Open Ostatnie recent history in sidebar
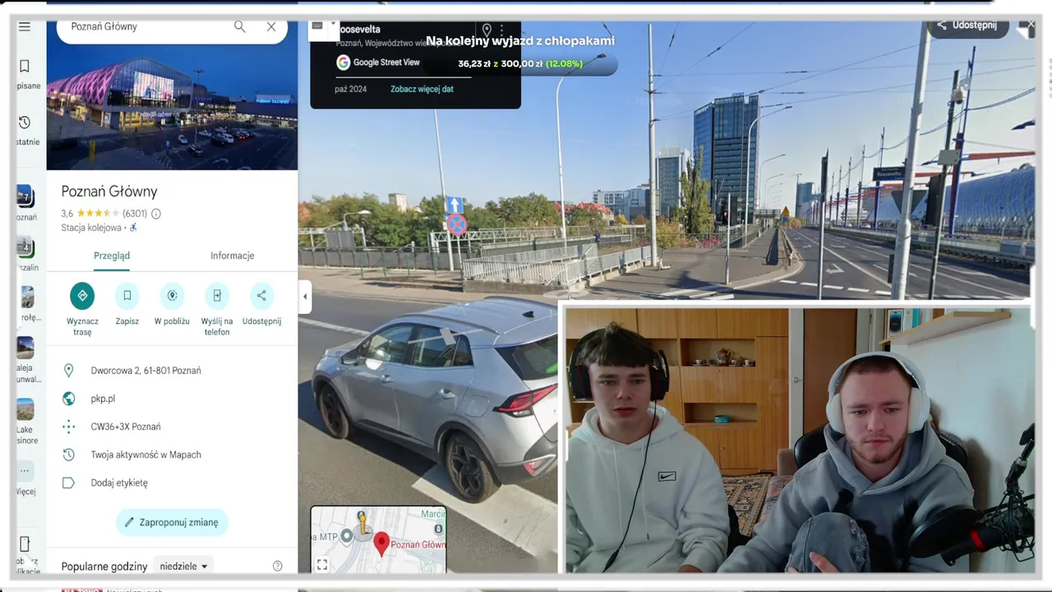The height and width of the screenshot is (592, 1052). coord(25,130)
